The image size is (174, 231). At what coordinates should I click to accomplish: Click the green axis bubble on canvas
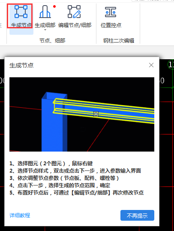pos(171,64)
